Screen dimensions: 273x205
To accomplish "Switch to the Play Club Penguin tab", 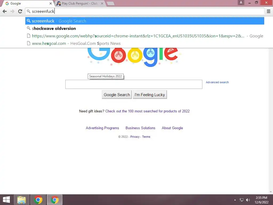I will pos(80,3).
